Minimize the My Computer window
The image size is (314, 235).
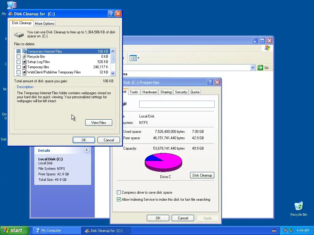coord(255,41)
